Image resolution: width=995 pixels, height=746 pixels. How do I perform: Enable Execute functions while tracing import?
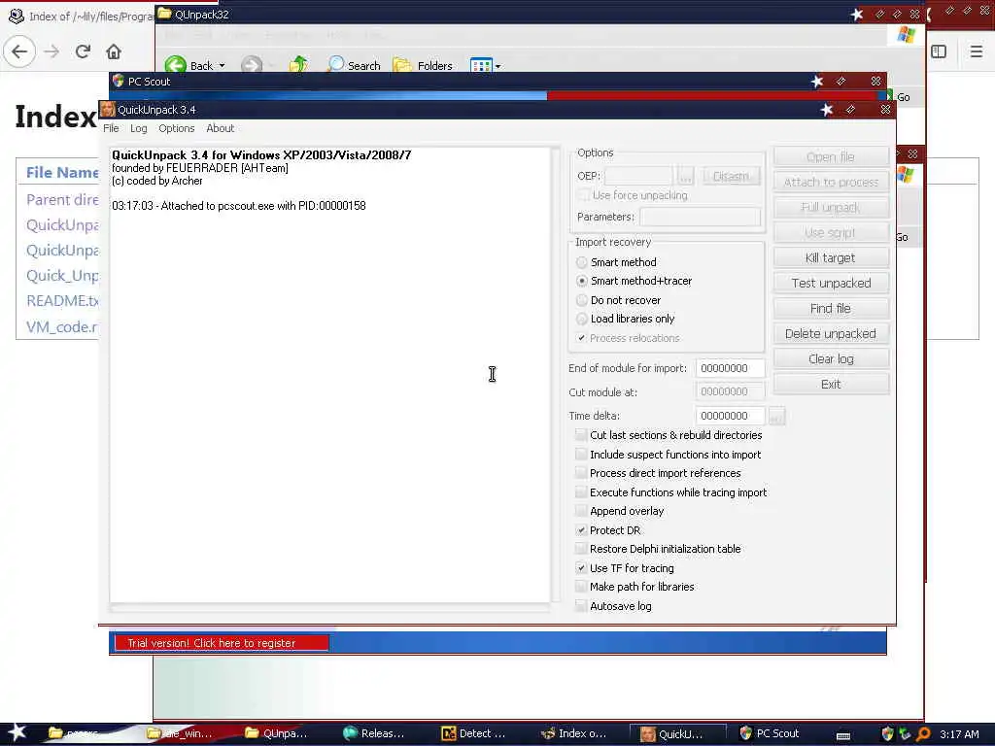(581, 492)
